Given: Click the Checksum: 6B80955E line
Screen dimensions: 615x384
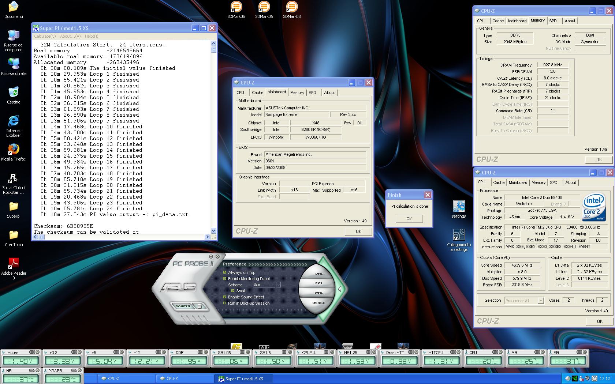Looking at the screenshot, I should click(63, 226).
